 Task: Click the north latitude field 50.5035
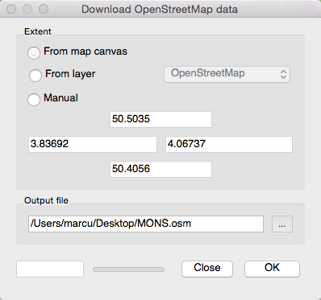(160, 119)
